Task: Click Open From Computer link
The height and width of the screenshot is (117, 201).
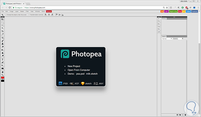Action: click(x=79, y=70)
